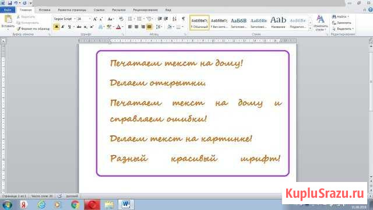Show paragraph marks with the pilcrow icon
The image size is (373, 210).
[x=184, y=19]
